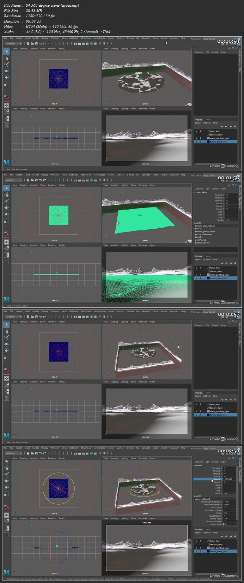The width and height of the screenshot is (244, 583).
Task: Click the Select arrow tool in the 00:00:59 frame
Action: point(6,52)
